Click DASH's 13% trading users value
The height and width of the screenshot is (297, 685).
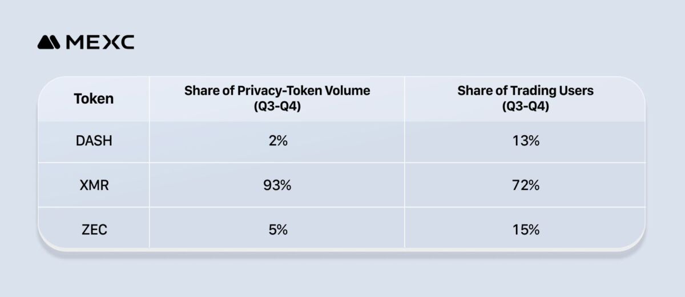pos(525,141)
